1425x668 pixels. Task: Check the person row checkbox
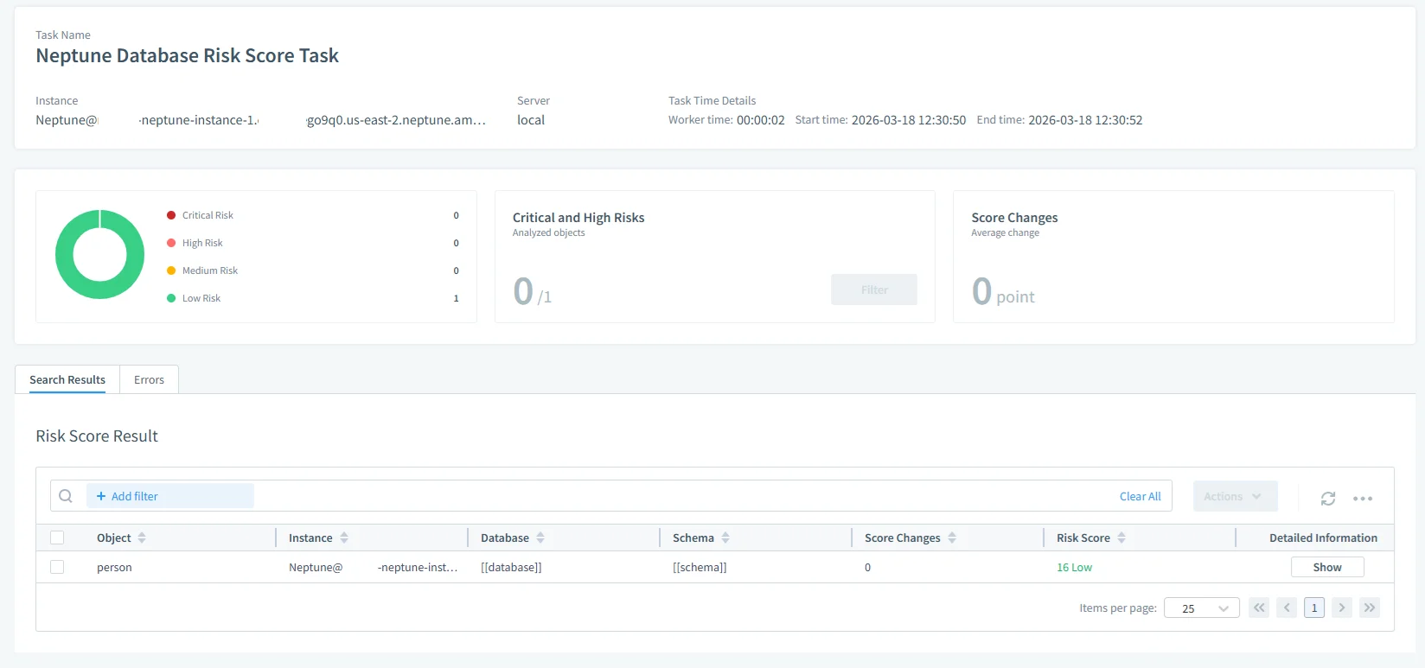[57, 567]
